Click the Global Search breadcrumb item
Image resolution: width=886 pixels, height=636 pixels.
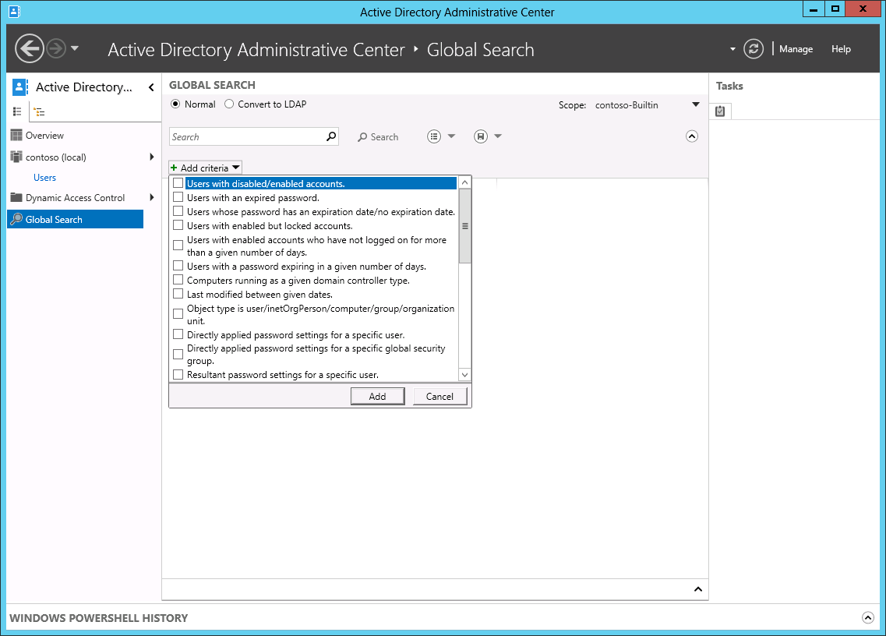pos(480,50)
